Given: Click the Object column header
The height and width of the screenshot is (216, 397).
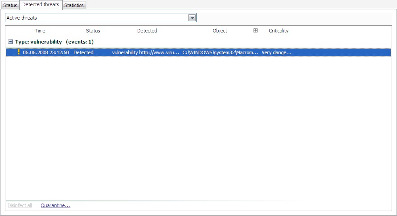Looking at the screenshot, I should pos(220,31).
